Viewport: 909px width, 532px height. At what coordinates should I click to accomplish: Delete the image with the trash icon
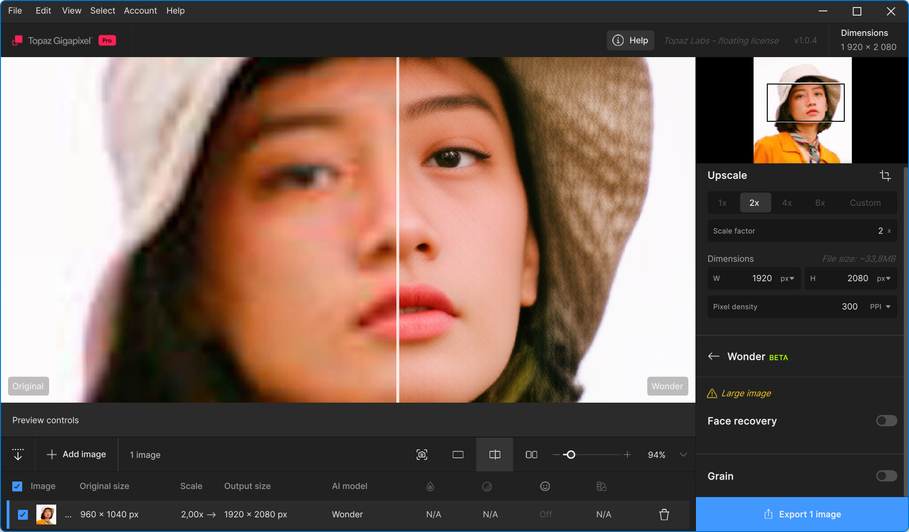pos(664,515)
